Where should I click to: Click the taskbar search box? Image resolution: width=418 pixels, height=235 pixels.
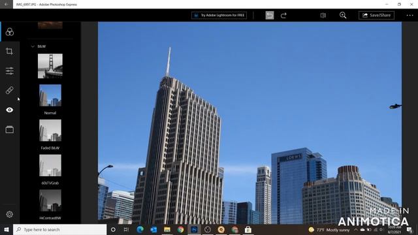coord(59,229)
